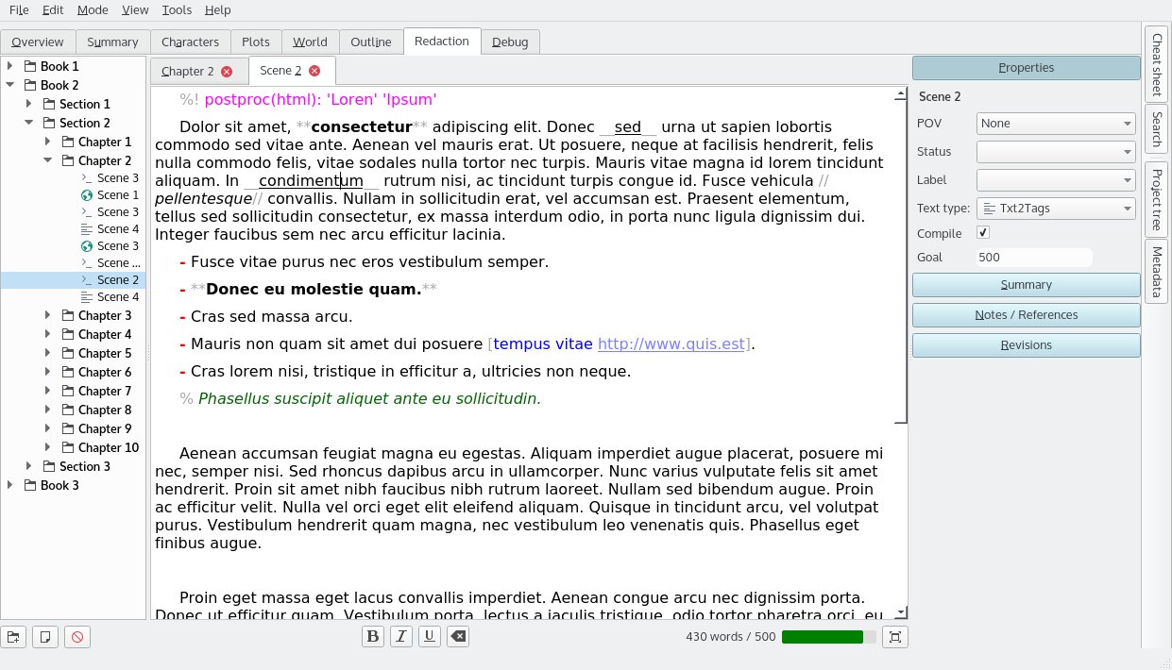Viewport: 1172px width, 670px height.
Task: Click the folder icon of Chapter 10
Action: click(67, 448)
